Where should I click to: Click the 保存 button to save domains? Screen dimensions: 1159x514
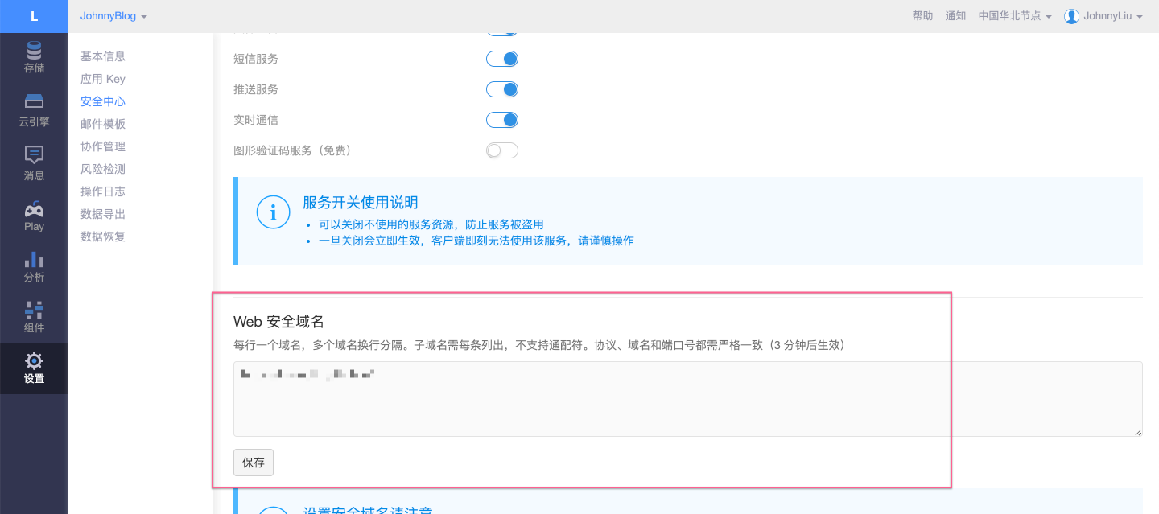253,462
